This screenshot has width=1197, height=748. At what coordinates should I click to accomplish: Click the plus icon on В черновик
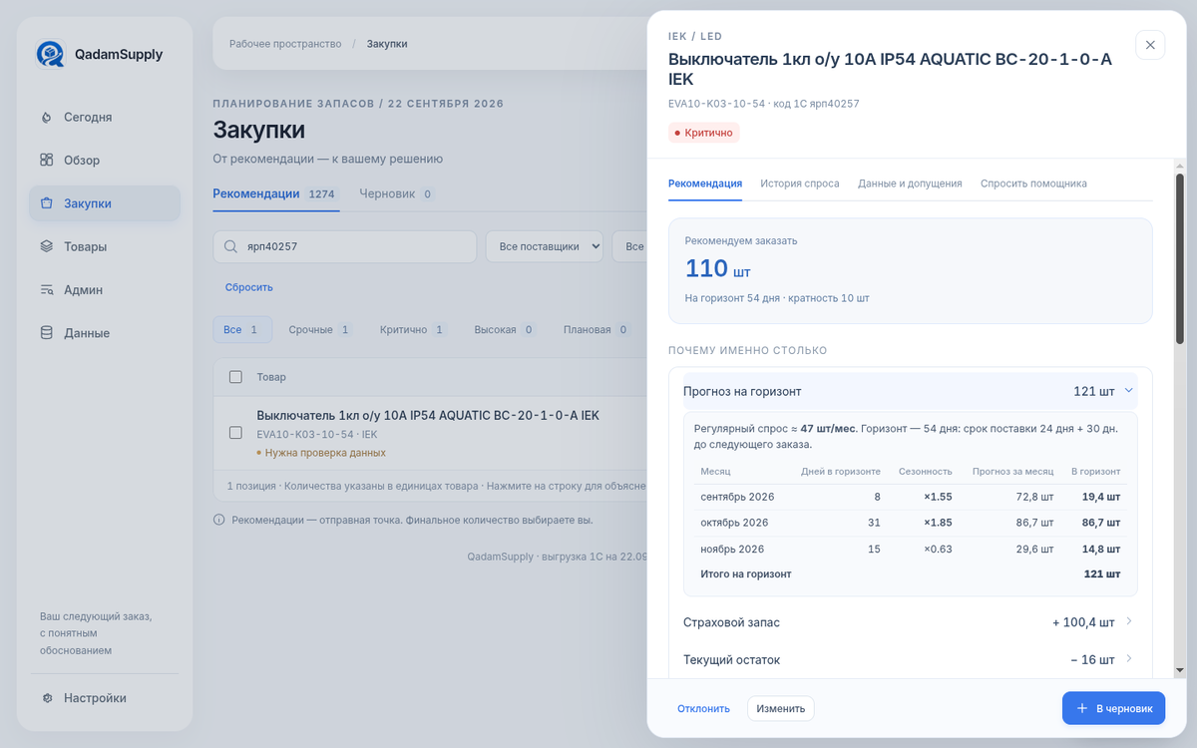coord(1082,708)
